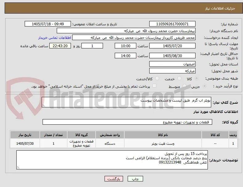
Task: Click the buyer notes text area
Action: click(x=112, y=160)
